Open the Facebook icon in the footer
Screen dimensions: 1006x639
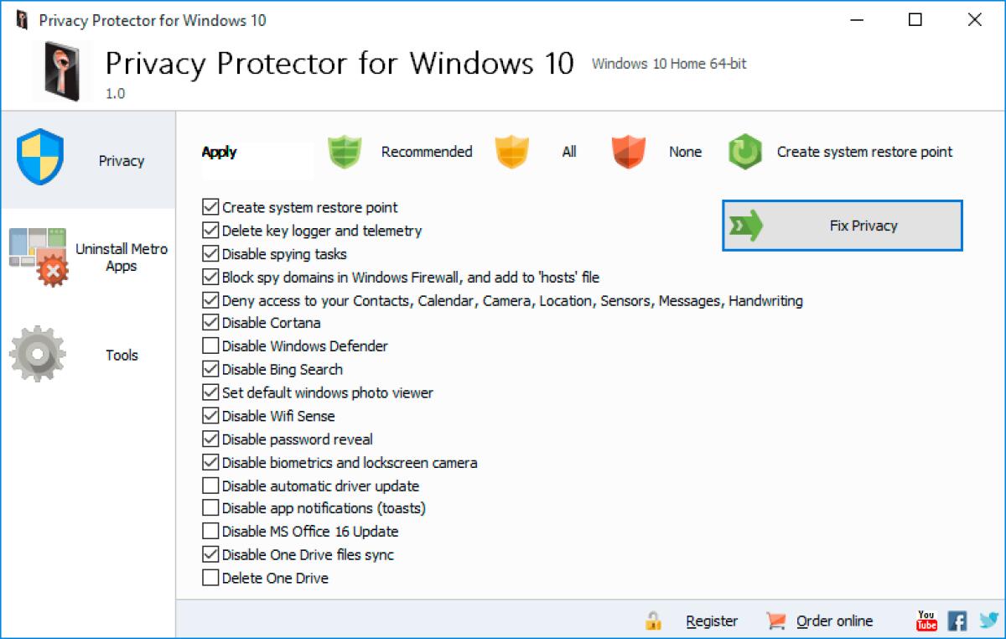point(957,621)
